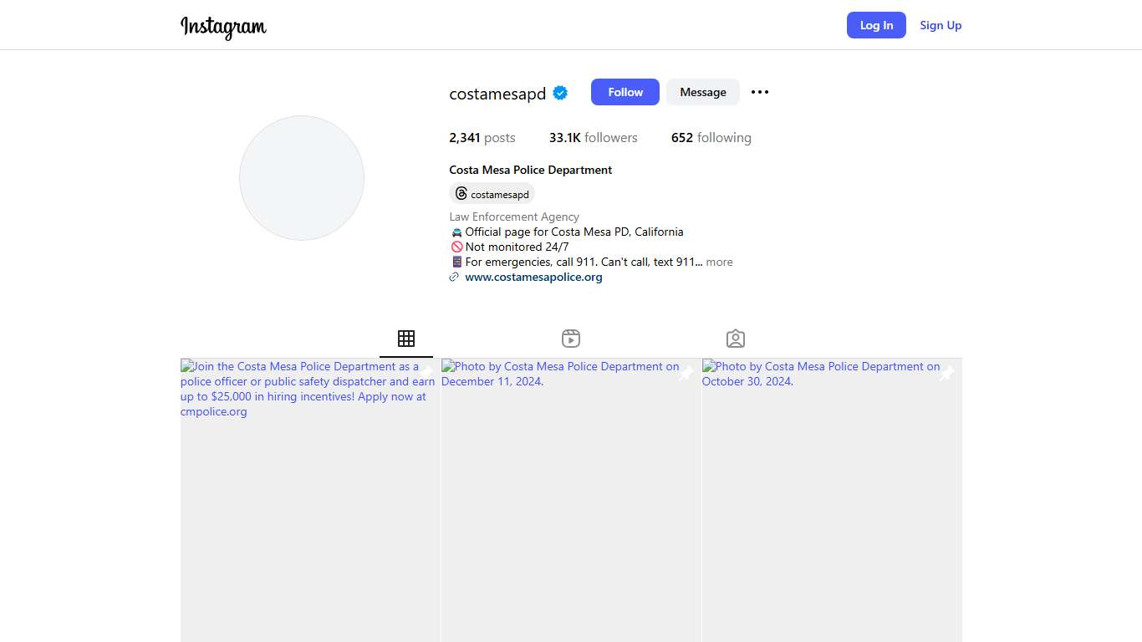The height and width of the screenshot is (642, 1142).
Task: Open the Tagged photos tab icon
Action: point(736,339)
